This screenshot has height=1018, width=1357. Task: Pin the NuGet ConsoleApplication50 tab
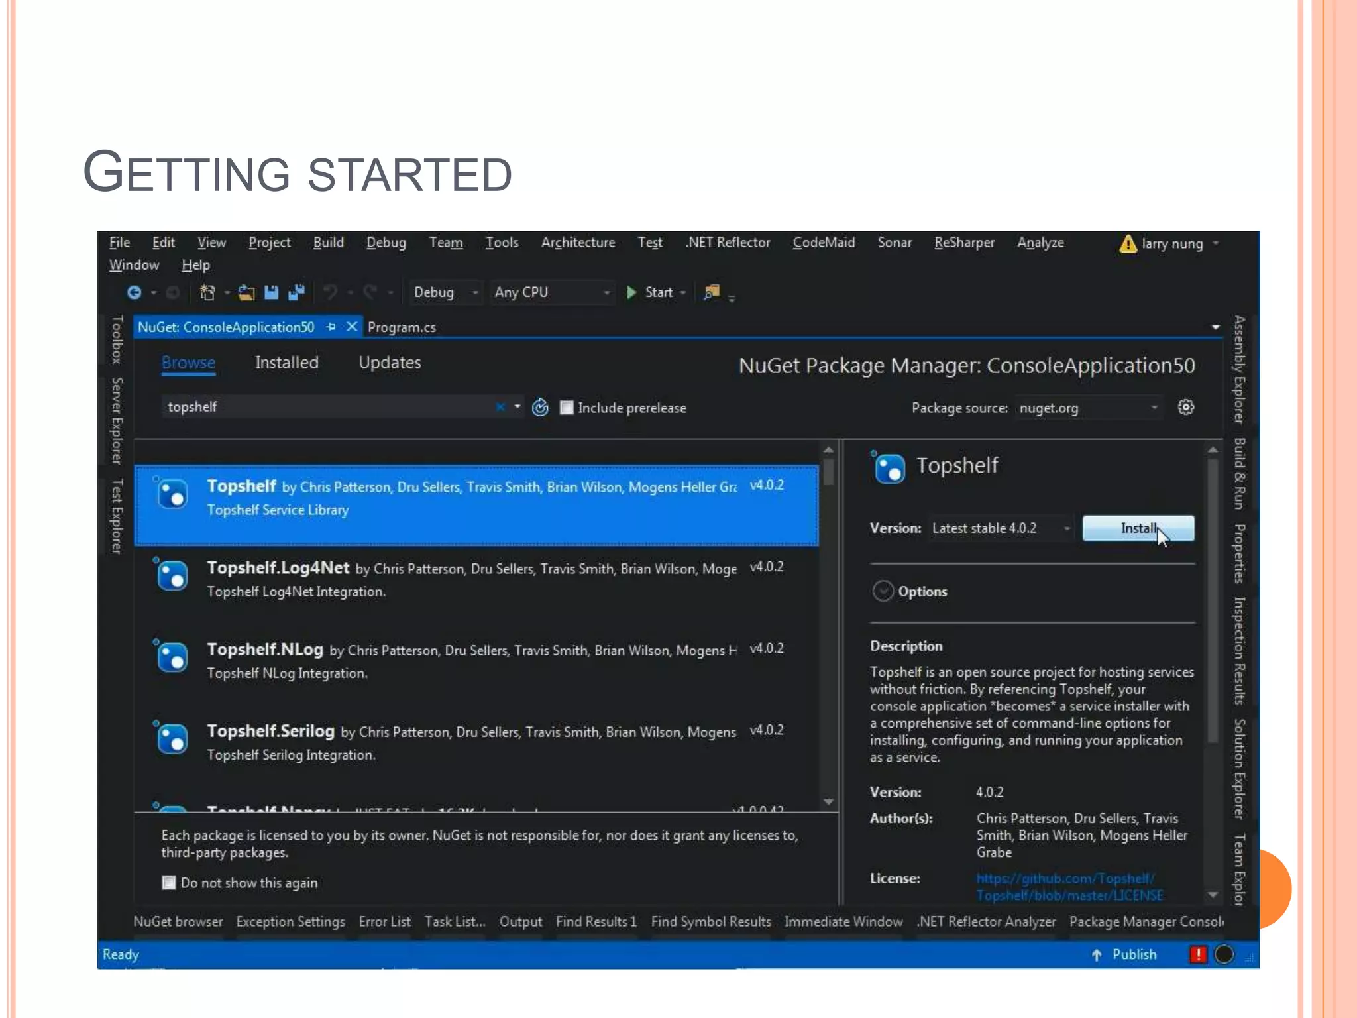(x=331, y=327)
